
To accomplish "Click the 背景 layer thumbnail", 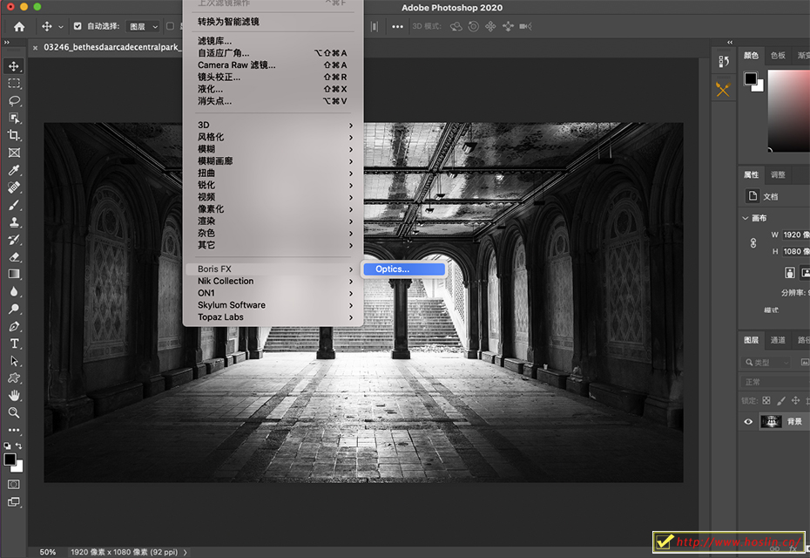I will coord(771,421).
